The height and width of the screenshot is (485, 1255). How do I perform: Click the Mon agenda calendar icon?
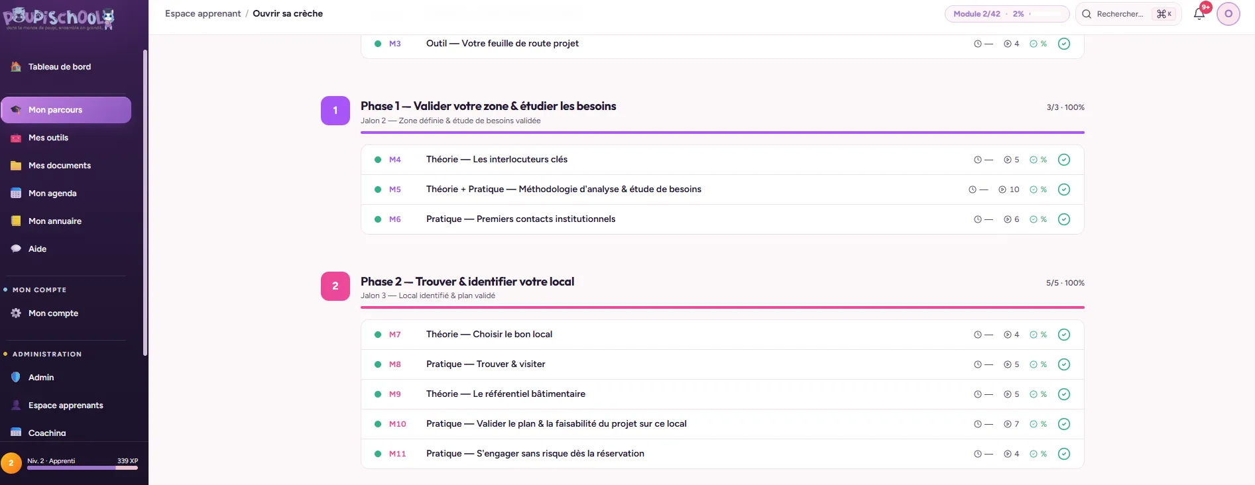click(x=16, y=193)
